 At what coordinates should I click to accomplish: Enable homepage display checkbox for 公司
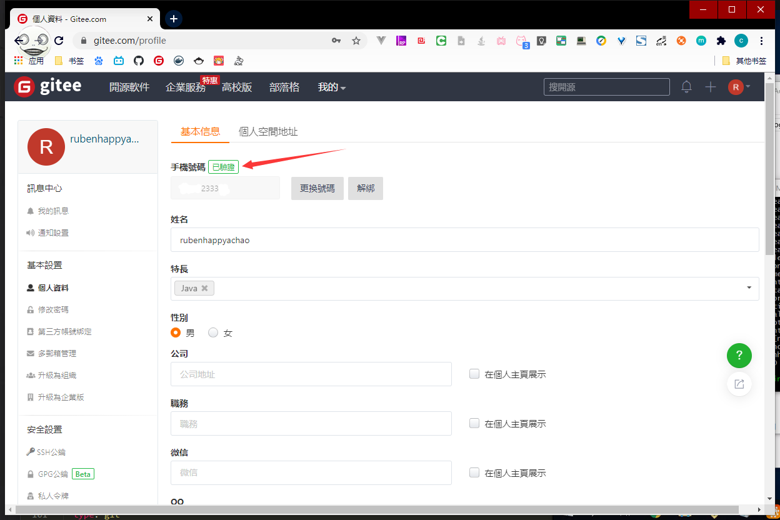[x=474, y=374]
